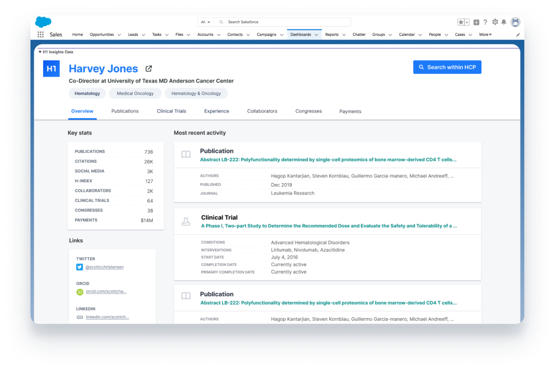This screenshot has height=369, width=554.
Task: Expand the Campaigns nav chevron
Action: [x=282, y=35]
